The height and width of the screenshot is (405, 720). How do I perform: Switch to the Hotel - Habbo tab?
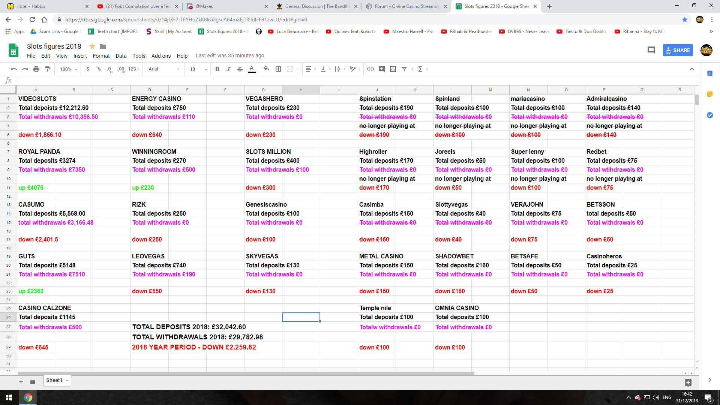click(47, 6)
